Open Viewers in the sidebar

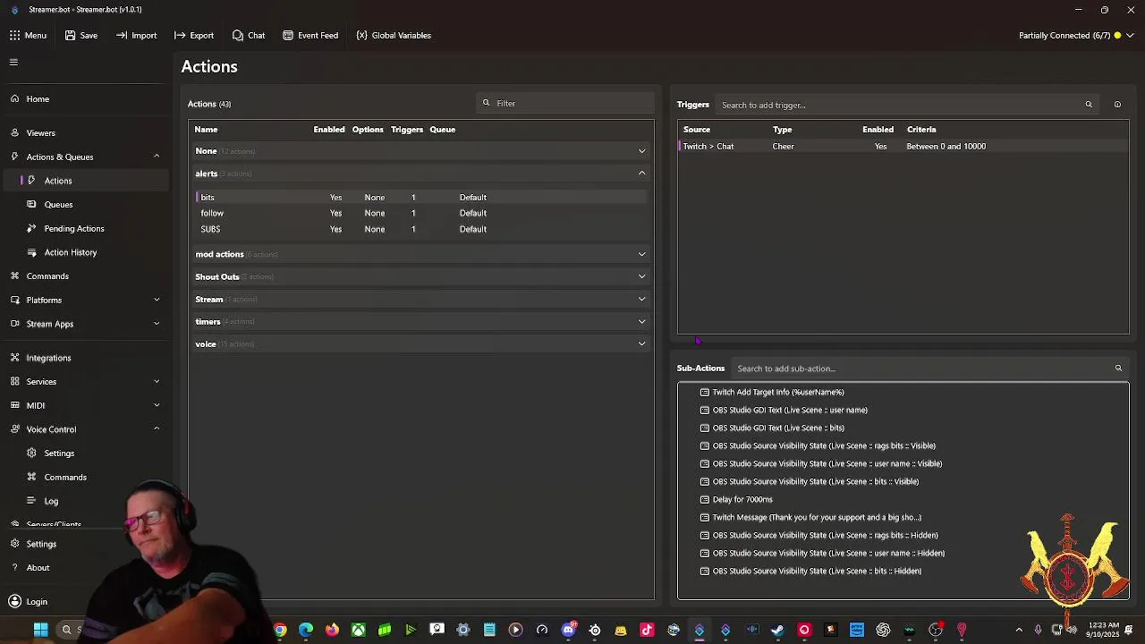[85, 133]
